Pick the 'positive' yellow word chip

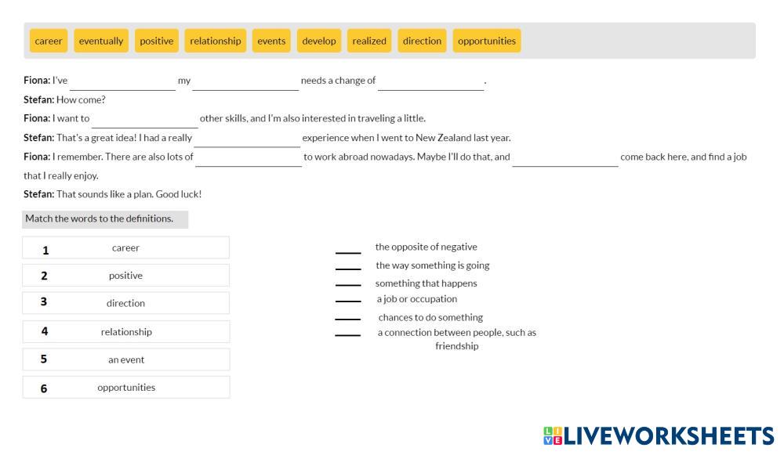tap(157, 41)
